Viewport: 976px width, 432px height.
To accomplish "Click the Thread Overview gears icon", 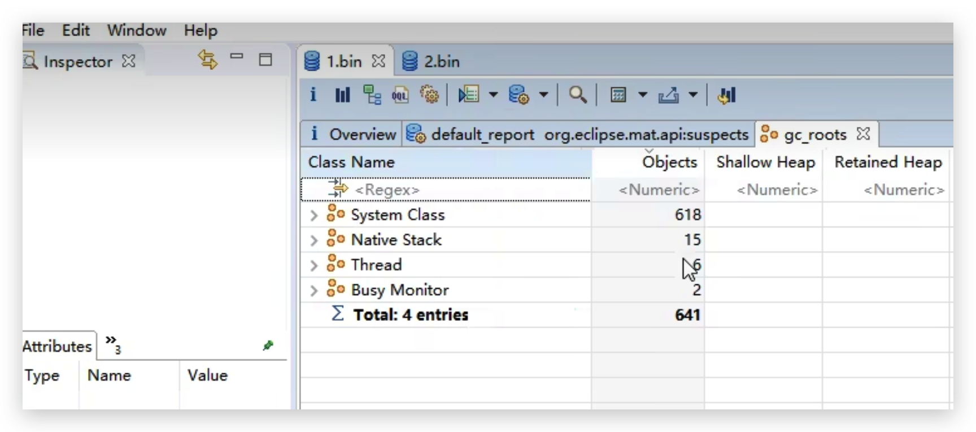I will [x=429, y=95].
